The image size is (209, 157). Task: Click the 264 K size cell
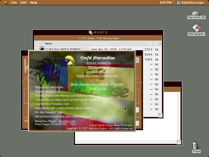point(148,54)
